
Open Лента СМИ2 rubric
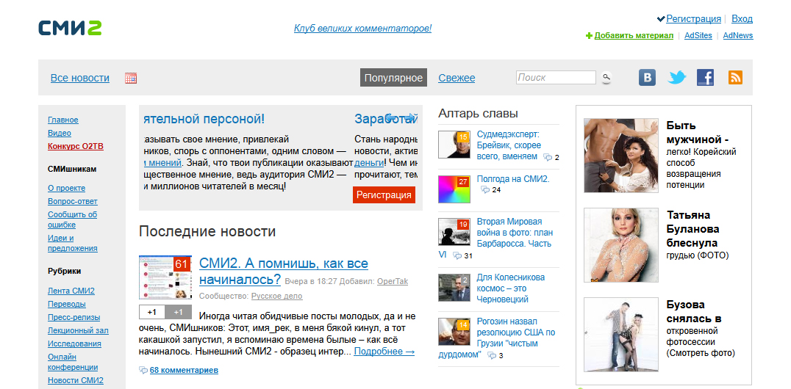point(71,291)
